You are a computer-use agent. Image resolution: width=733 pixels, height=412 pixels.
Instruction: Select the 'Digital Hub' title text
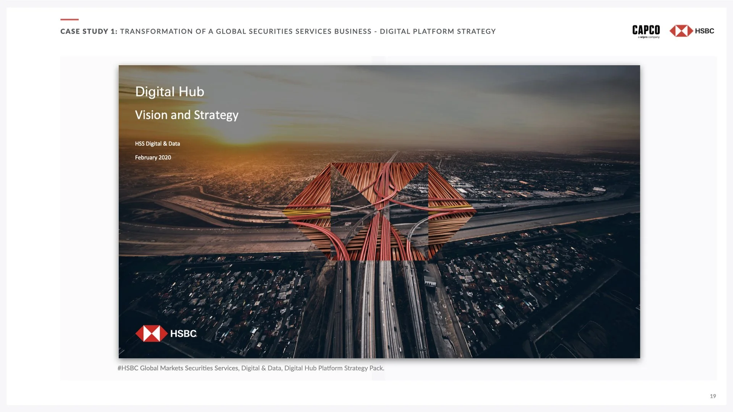tap(170, 92)
